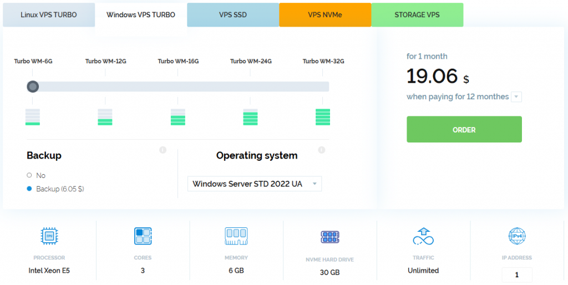Click the 'when paying for 12 monthes' text
Image resolution: width=568 pixels, height=285 pixels.
(x=458, y=96)
